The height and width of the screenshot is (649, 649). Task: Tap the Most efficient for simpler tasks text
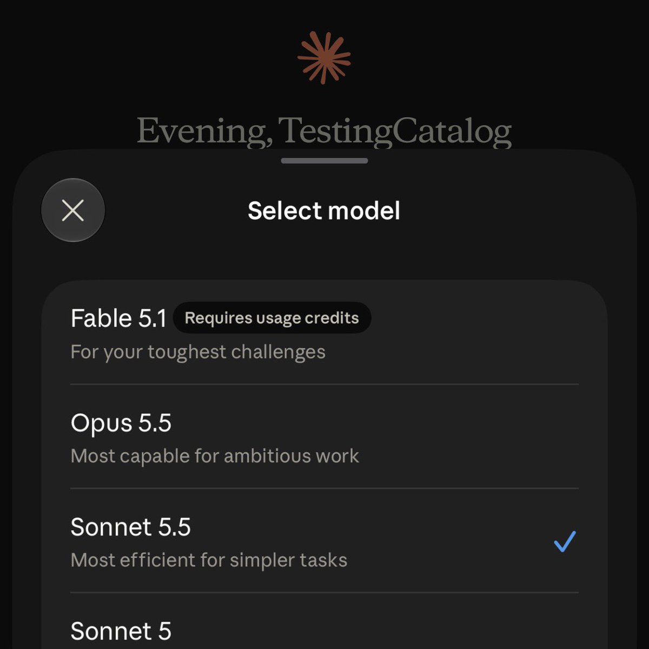pyautogui.click(x=209, y=560)
